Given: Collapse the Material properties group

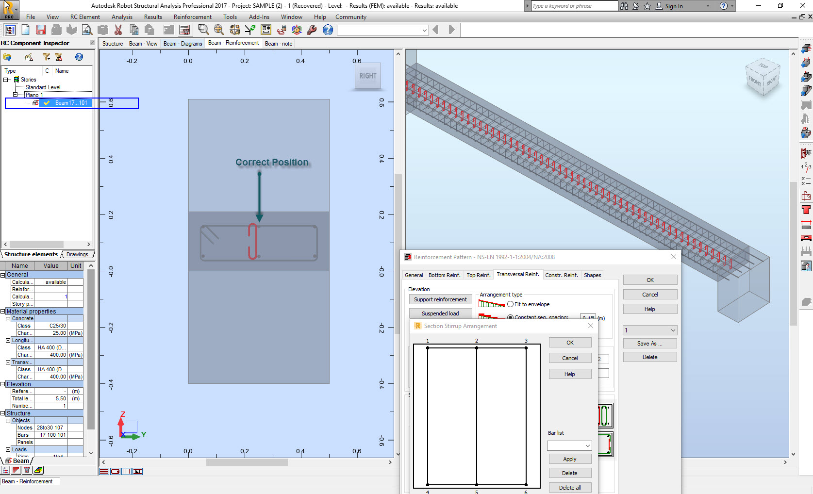Looking at the screenshot, I should pos(3,312).
